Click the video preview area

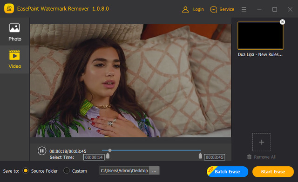point(130,81)
